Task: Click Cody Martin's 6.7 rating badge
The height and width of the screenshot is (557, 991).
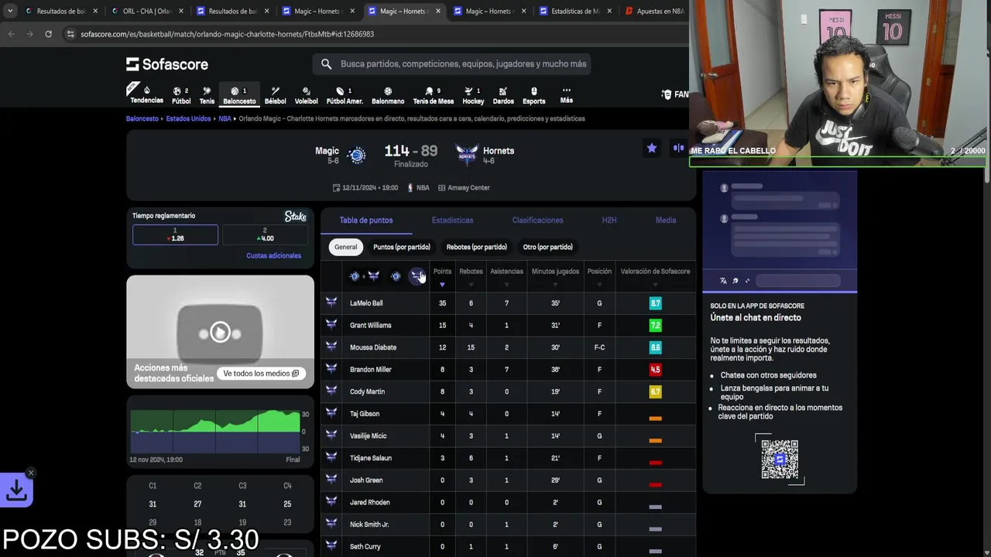Action: (x=655, y=392)
